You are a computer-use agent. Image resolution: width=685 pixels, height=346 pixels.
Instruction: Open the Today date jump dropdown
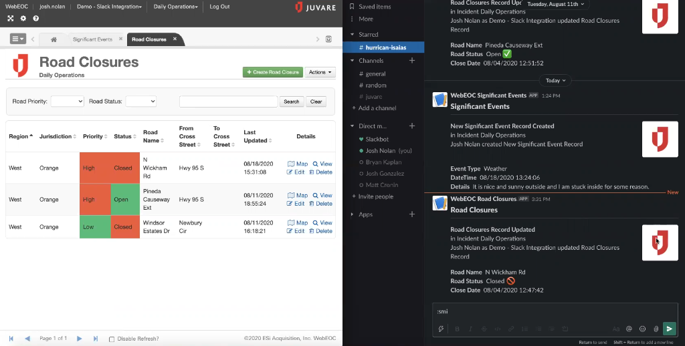point(555,80)
